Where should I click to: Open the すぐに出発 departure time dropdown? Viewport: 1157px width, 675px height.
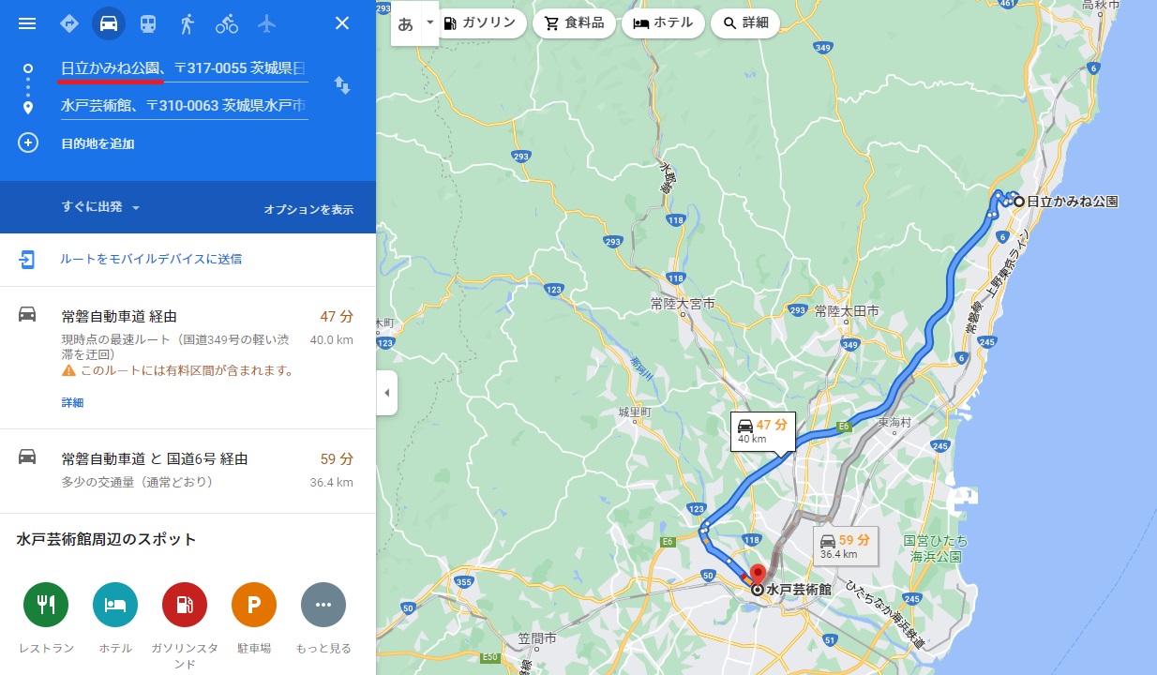(x=100, y=207)
